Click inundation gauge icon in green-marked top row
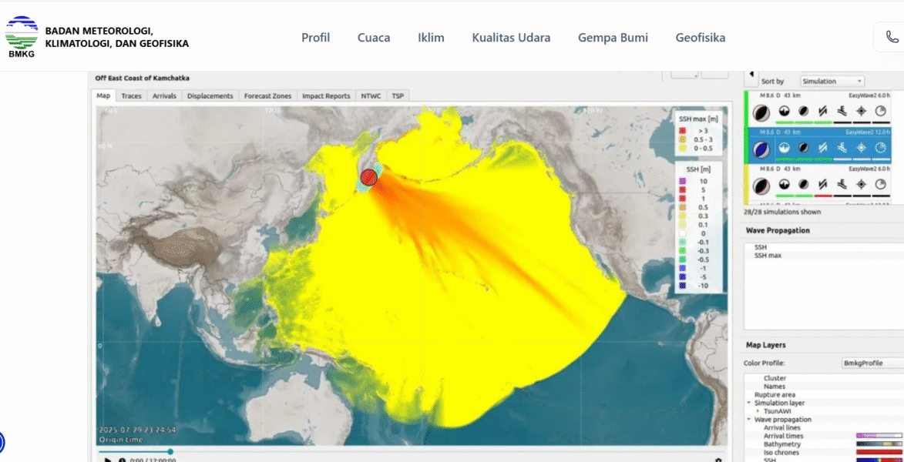Image resolution: width=904 pixels, height=462 pixels. coord(842,112)
